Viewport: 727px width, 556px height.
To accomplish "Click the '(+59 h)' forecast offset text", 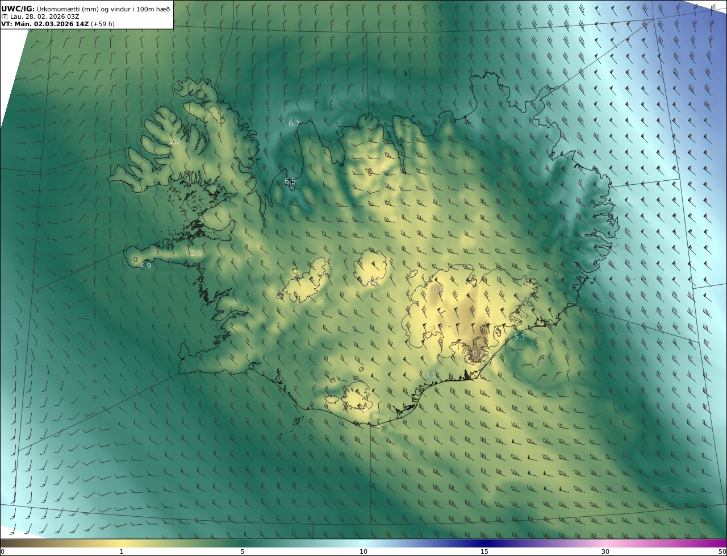I will [103, 24].
